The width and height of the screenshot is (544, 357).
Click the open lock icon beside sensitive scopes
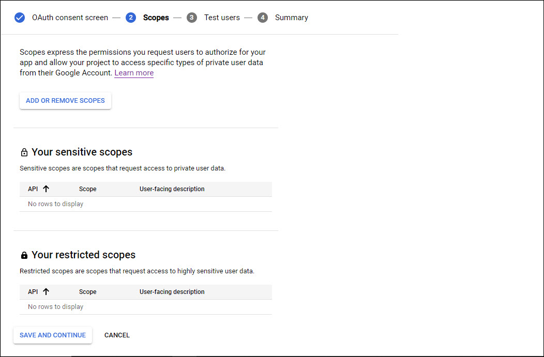24,152
